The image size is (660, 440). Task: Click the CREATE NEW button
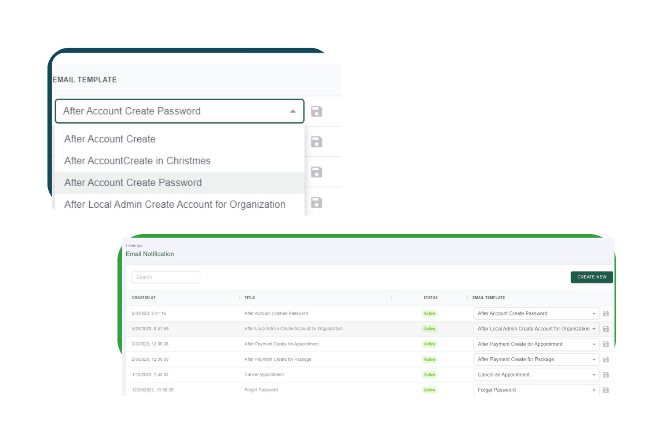(x=592, y=277)
